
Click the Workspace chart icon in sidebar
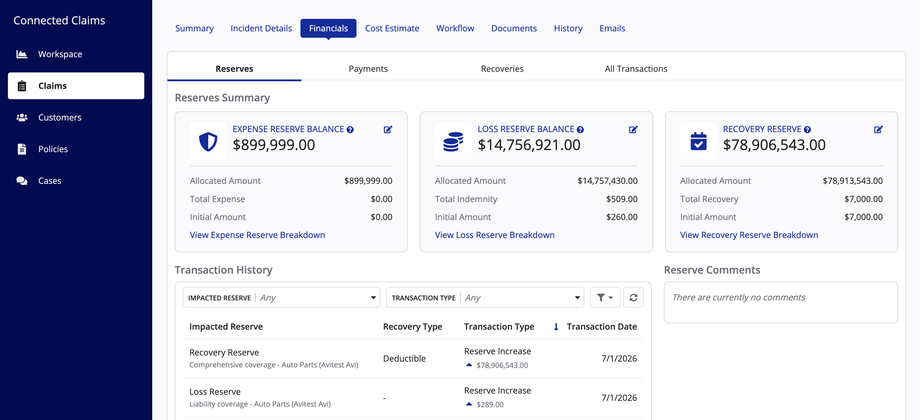22,54
